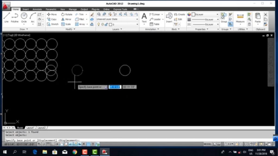The width and height of the screenshot is (278, 156).
Task: Select the Arc tool
Action: click(x=33, y=18)
